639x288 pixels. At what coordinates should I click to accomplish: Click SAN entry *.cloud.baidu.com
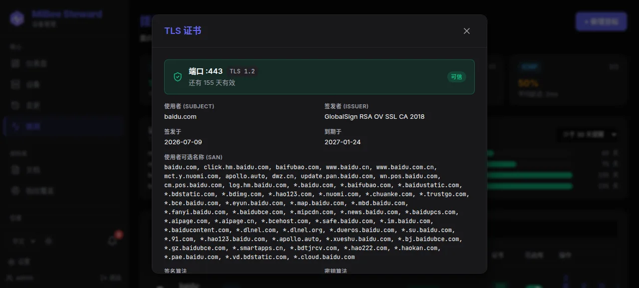(324, 257)
